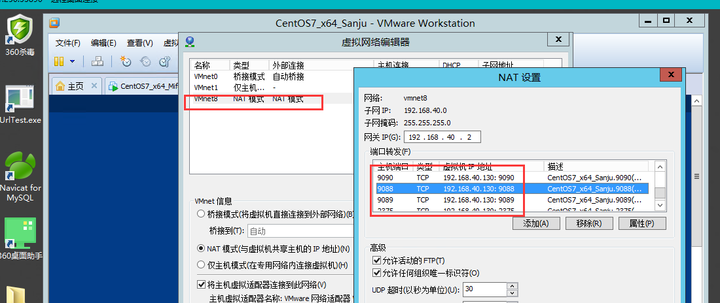This screenshot has height=303, width=720.
Task: Open the 360杀毒 desktop shortcut
Action: pyautogui.click(x=19, y=35)
